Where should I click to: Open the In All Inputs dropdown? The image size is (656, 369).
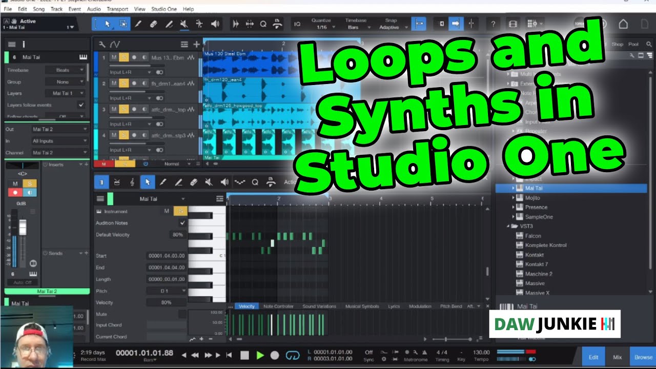(59, 141)
